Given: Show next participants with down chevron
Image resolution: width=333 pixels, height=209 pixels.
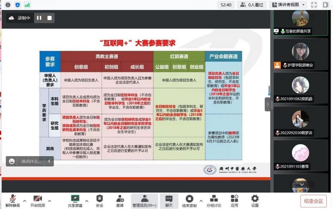Looking at the screenshot, I should pos(302,184).
